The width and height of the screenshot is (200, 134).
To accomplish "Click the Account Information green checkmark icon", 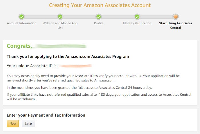I will pos(22,17).
